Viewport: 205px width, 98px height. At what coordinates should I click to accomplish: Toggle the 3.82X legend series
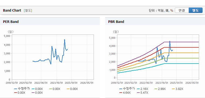pyautogui.click(x=177, y=89)
